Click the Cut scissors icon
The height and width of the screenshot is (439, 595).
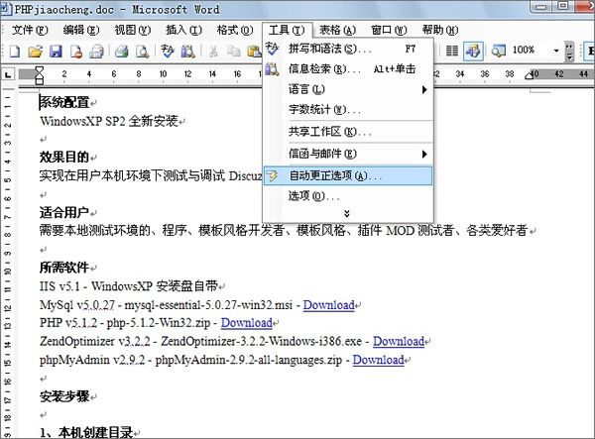click(213, 51)
